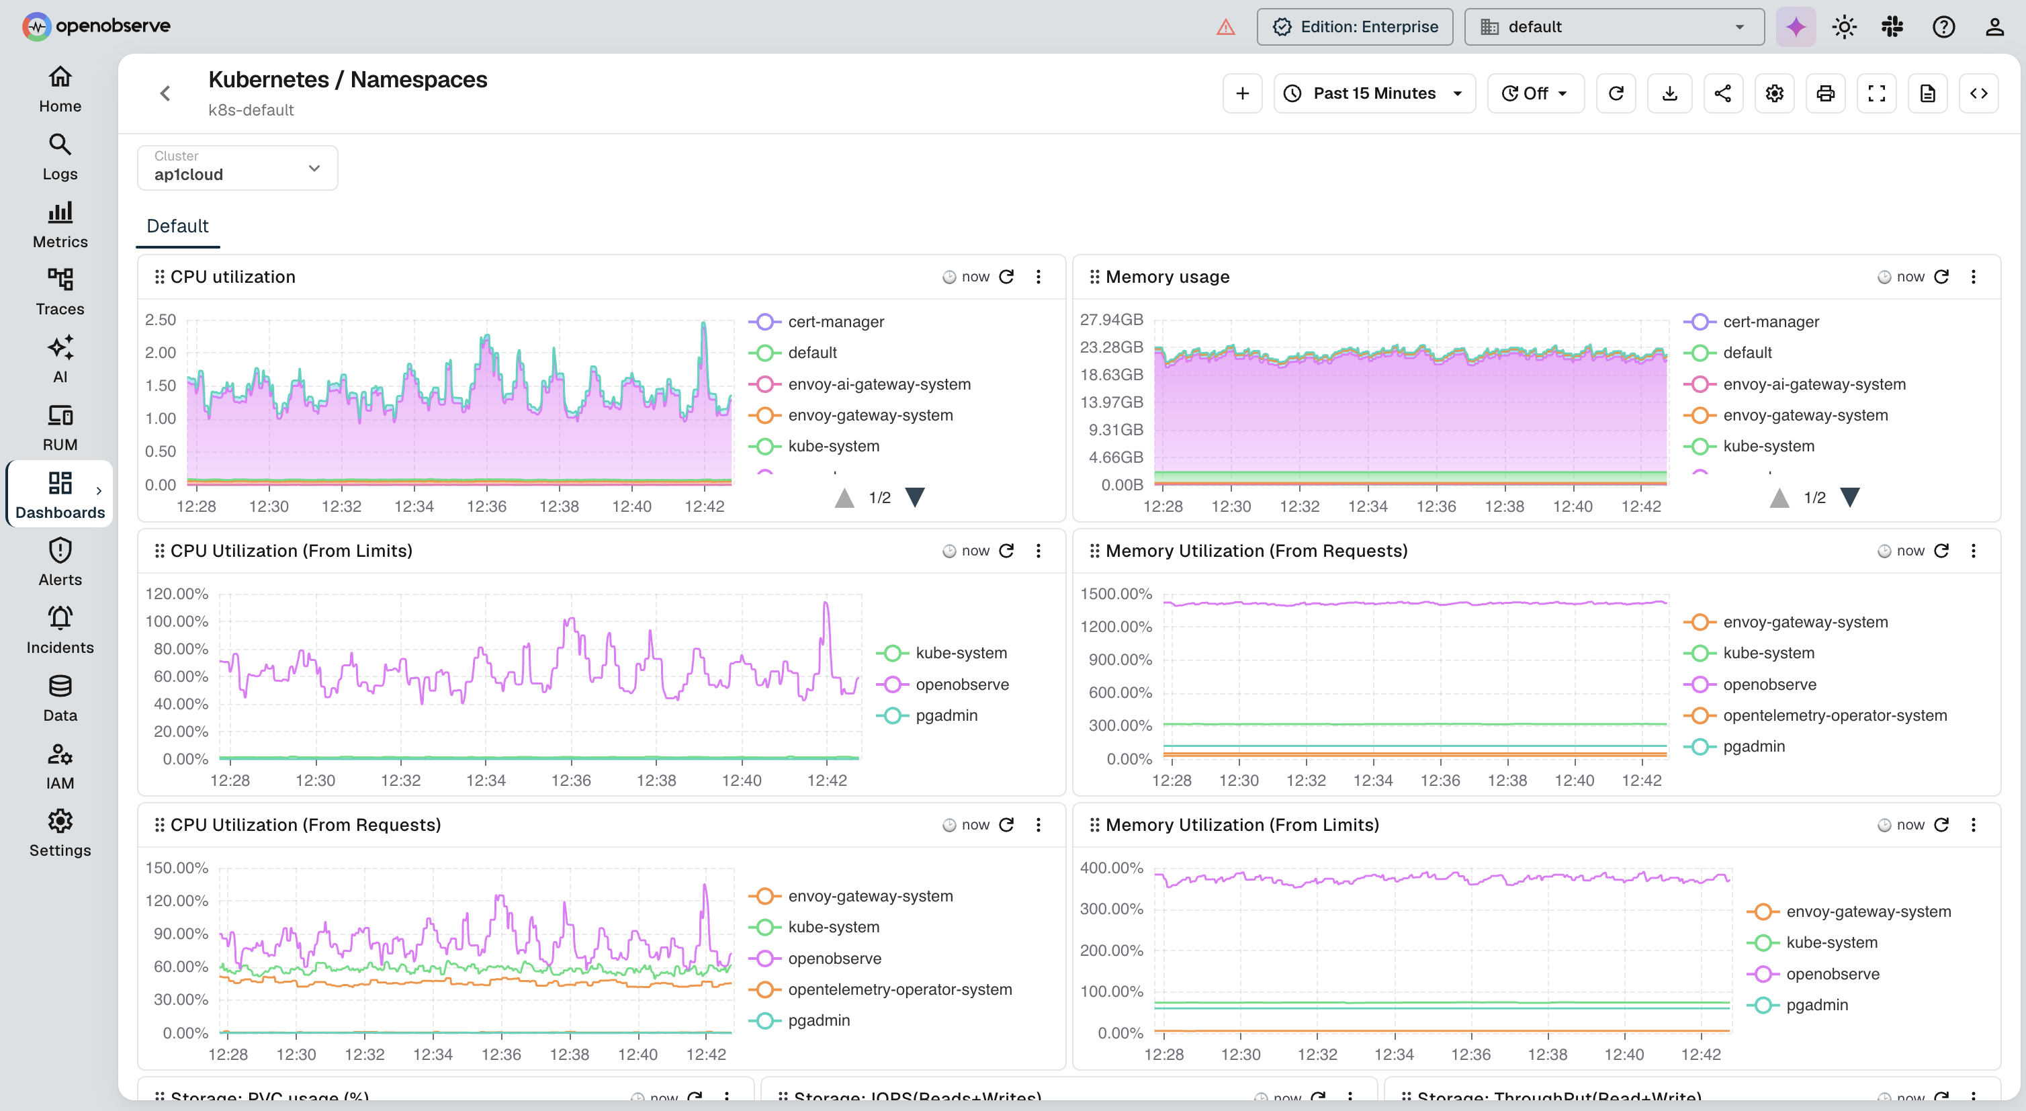This screenshot has width=2026, height=1111.
Task: Print the dashboard
Action: [x=1825, y=93]
